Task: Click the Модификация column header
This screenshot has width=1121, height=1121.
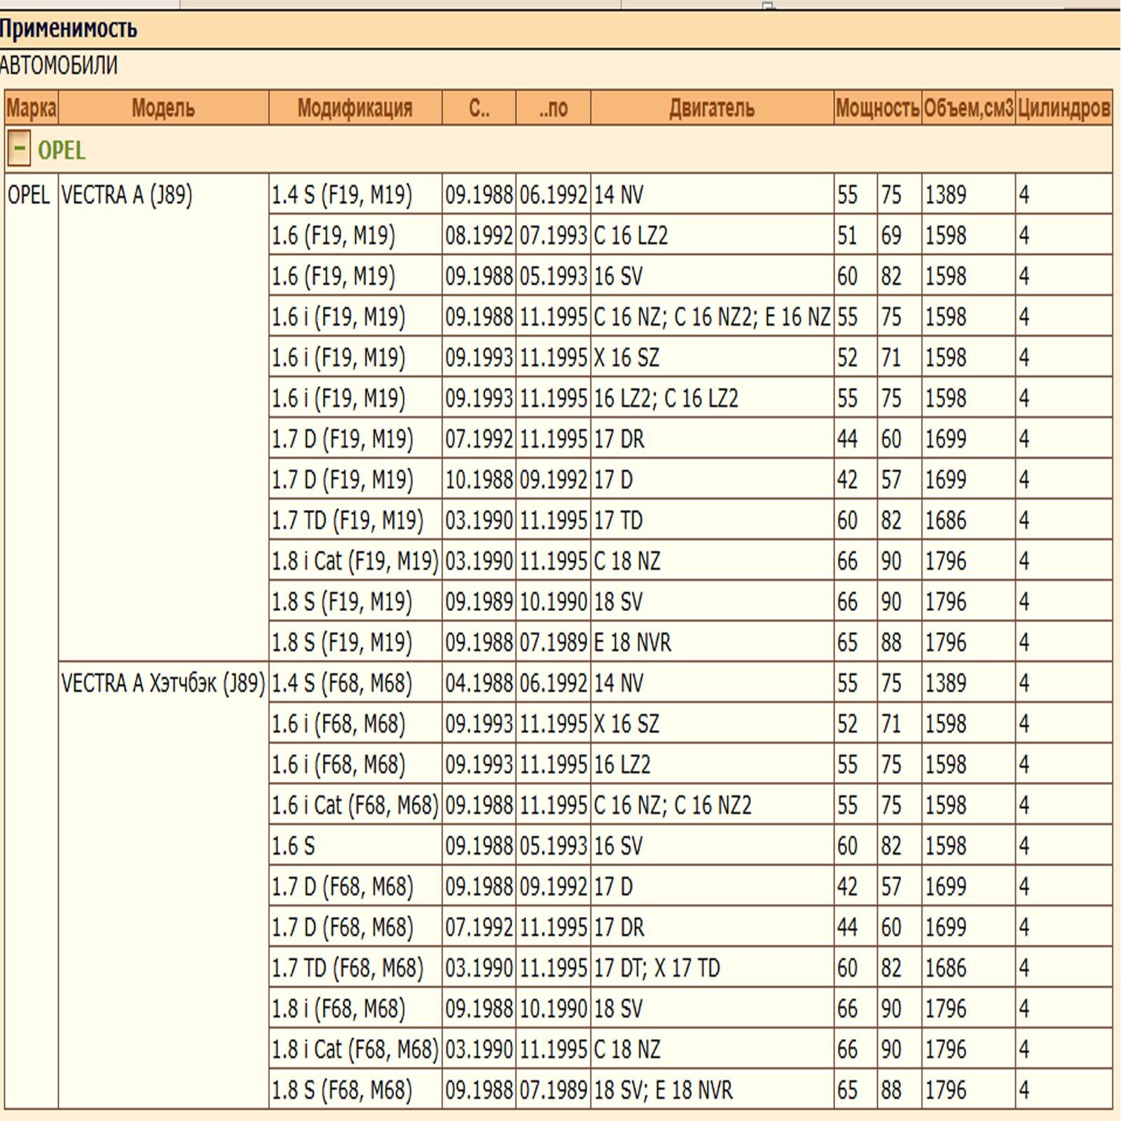Action: (x=355, y=109)
